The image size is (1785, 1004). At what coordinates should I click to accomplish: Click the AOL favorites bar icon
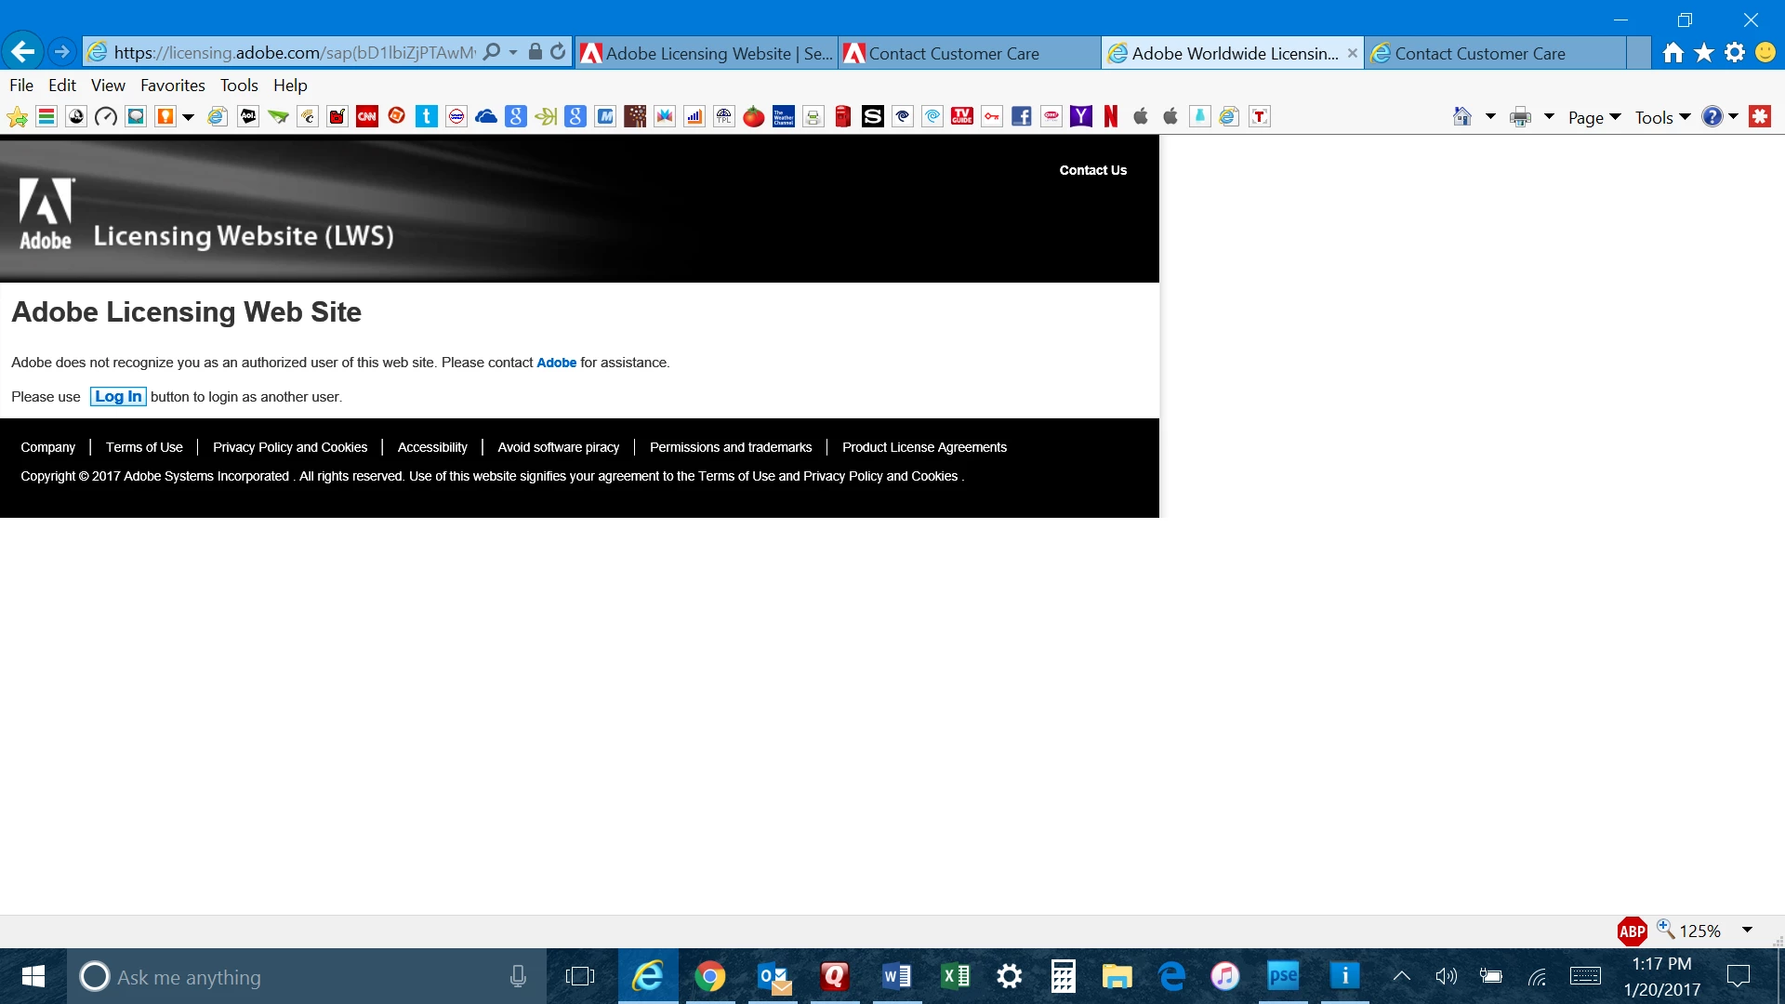coord(248,116)
